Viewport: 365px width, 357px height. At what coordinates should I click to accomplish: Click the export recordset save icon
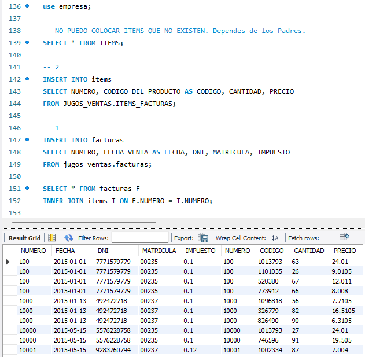[x=203, y=238]
